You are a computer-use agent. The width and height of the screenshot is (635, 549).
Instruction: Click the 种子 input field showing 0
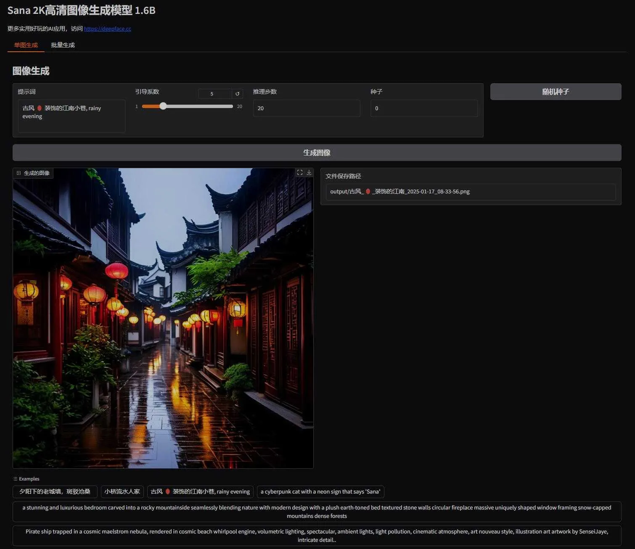point(424,108)
